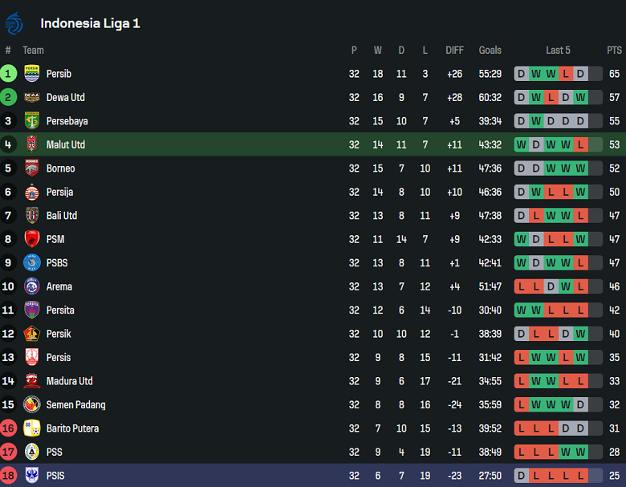Select the rank 1 position badge
Screen dimensions: 626x487
tap(9, 74)
